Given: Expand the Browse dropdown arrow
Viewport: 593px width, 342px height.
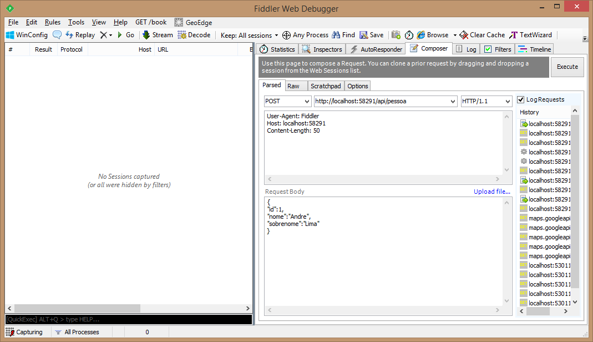Looking at the screenshot, I should tap(455, 35).
